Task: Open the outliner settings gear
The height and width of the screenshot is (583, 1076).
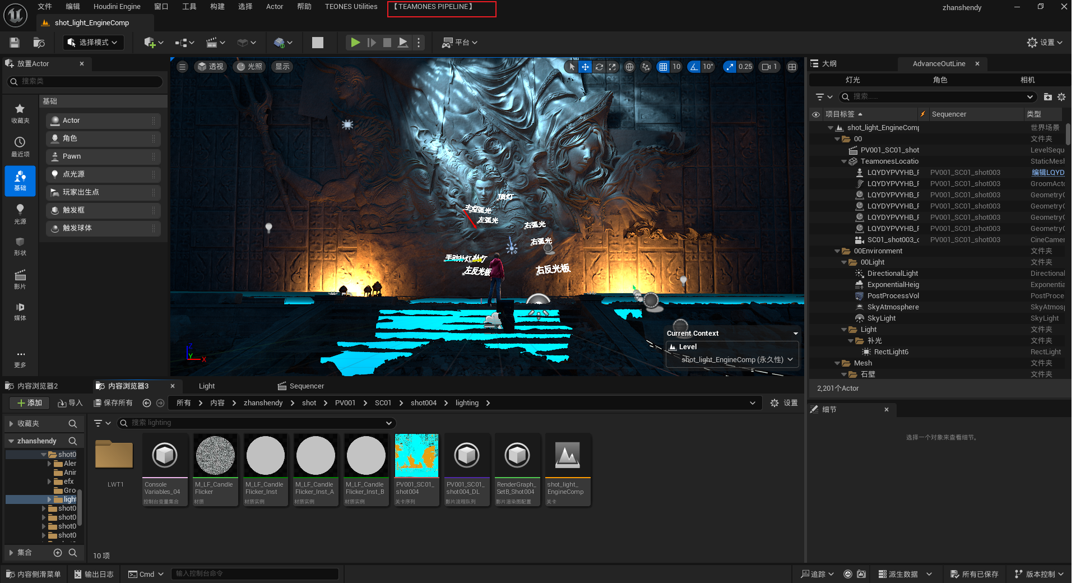Action: [x=1061, y=97]
